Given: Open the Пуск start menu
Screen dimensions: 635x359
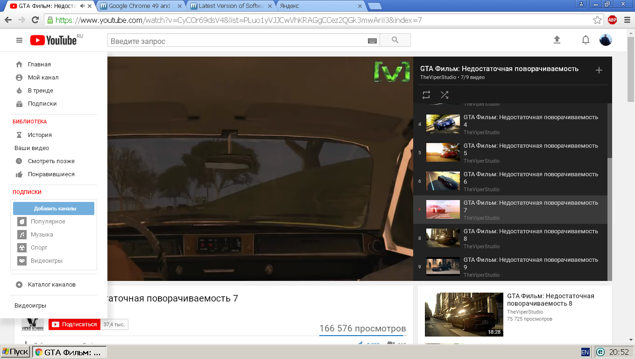Looking at the screenshot, I should pyautogui.click(x=15, y=352).
